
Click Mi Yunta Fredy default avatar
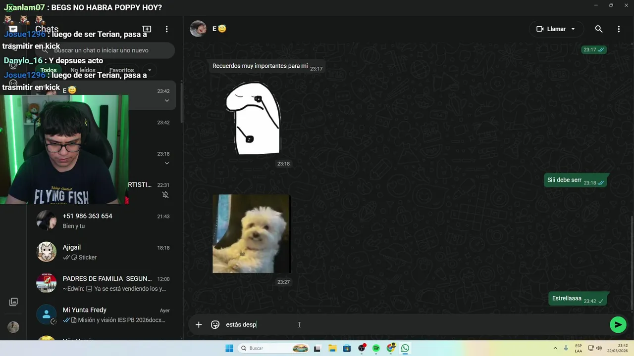[x=47, y=314]
